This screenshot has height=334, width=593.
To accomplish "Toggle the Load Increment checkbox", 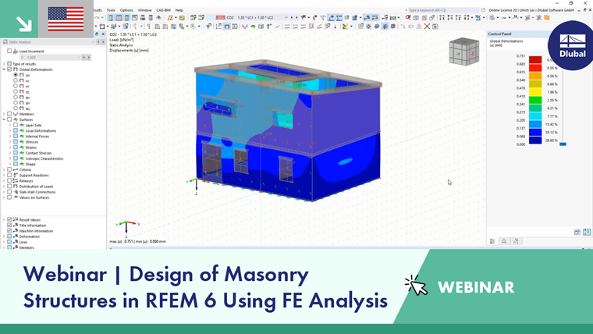I will click(x=9, y=51).
